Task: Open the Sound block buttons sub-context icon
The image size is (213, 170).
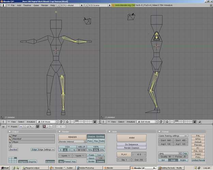Action: (x=51, y=126)
